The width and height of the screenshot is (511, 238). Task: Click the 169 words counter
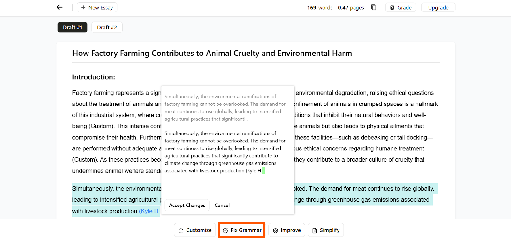tap(320, 7)
